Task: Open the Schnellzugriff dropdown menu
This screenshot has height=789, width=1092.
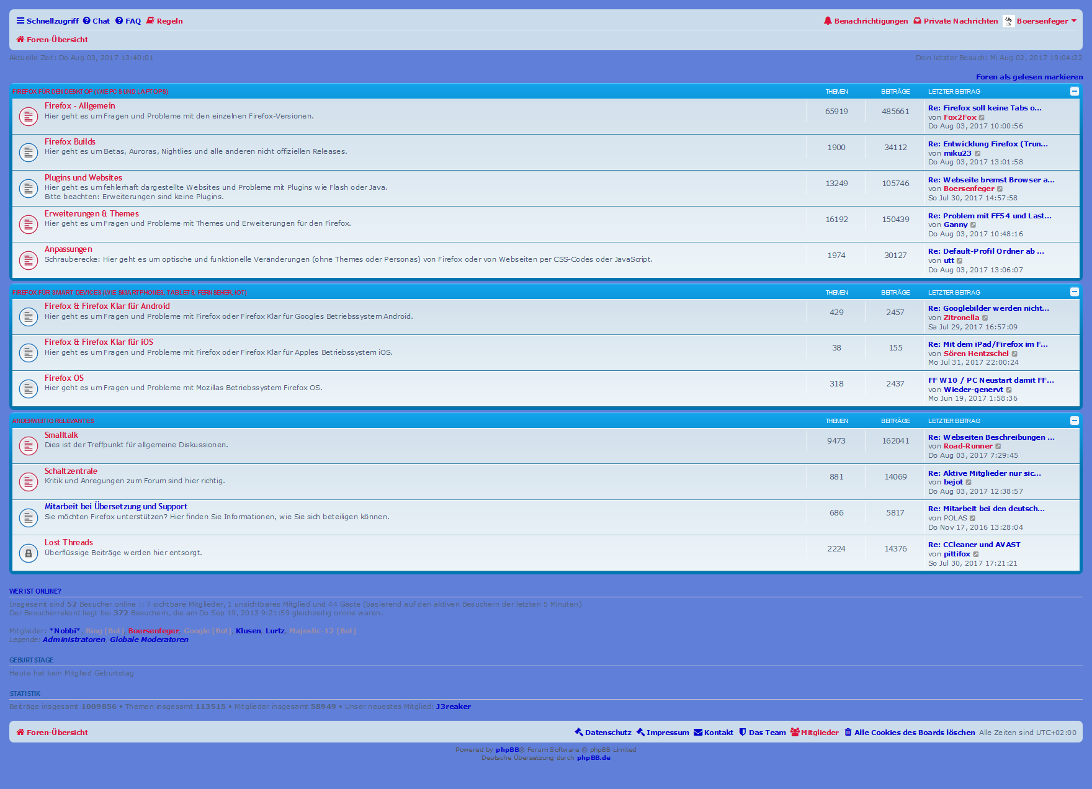Action: 48,21
